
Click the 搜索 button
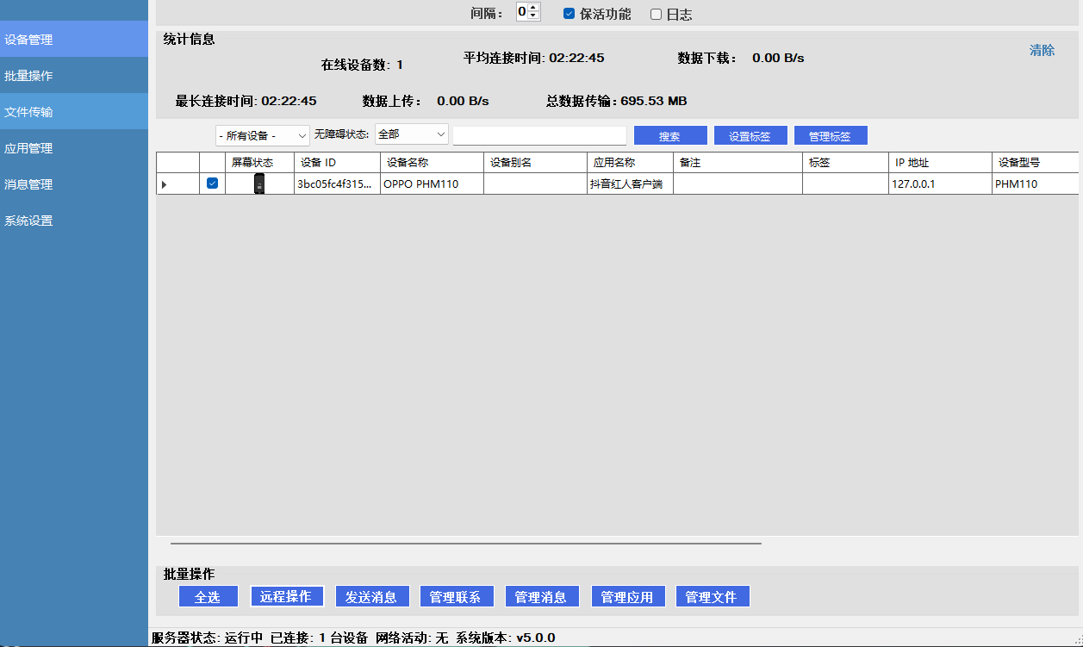pyautogui.click(x=670, y=136)
